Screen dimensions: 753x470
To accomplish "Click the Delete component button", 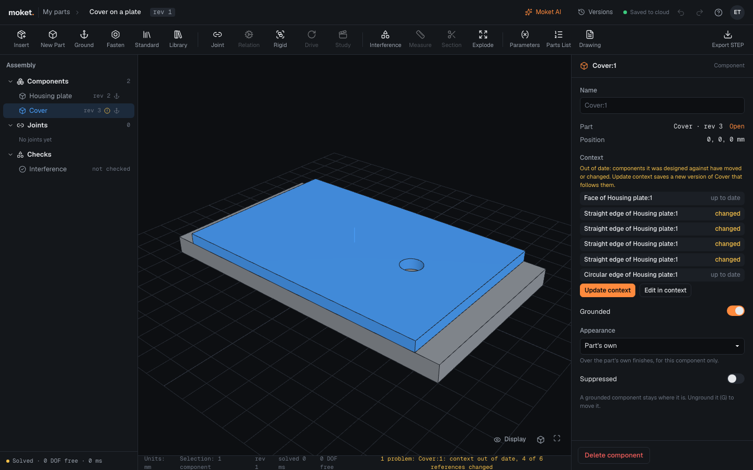I will (x=614, y=455).
